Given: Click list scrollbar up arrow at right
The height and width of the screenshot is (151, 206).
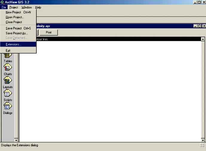Looking at the screenshot, I should click(203, 39).
